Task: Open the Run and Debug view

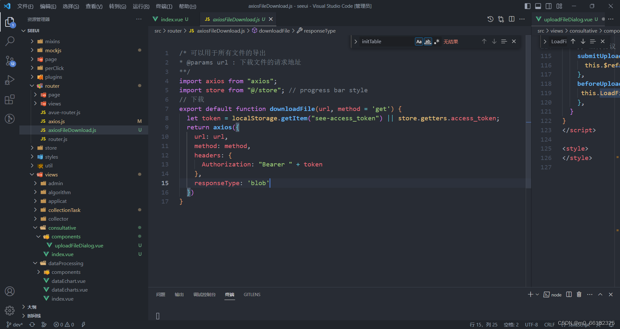Action: click(x=10, y=80)
